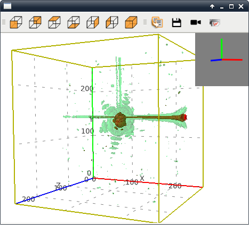
Task: Click the central brown isosurface blob
Action: (119, 120)
